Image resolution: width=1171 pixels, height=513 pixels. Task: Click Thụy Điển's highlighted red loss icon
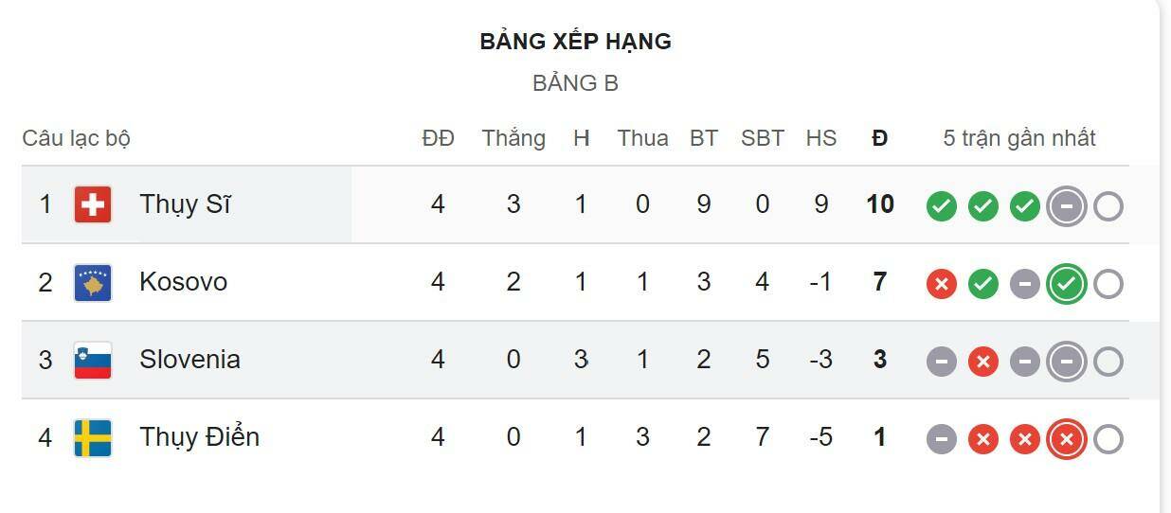click(1066, 438)
